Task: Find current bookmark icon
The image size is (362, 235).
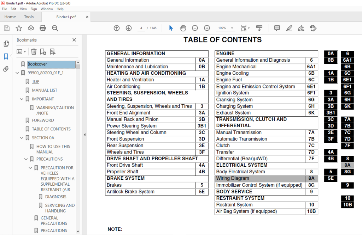Action: (x=53, y=51)
